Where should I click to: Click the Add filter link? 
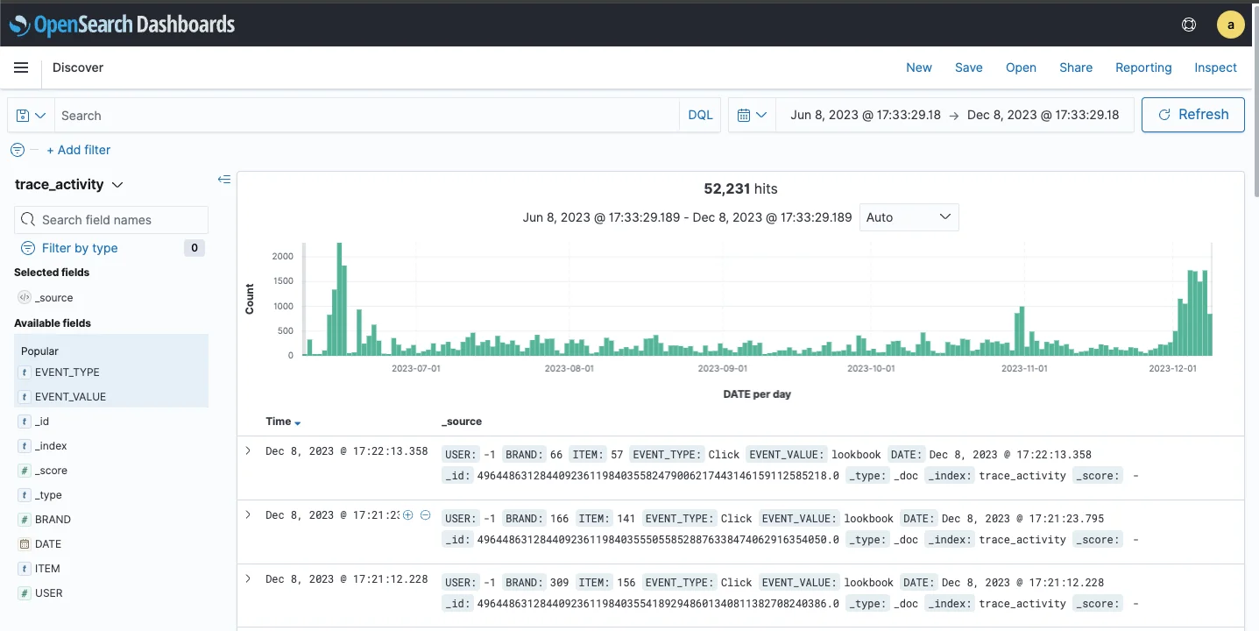(x=78, y=150)
